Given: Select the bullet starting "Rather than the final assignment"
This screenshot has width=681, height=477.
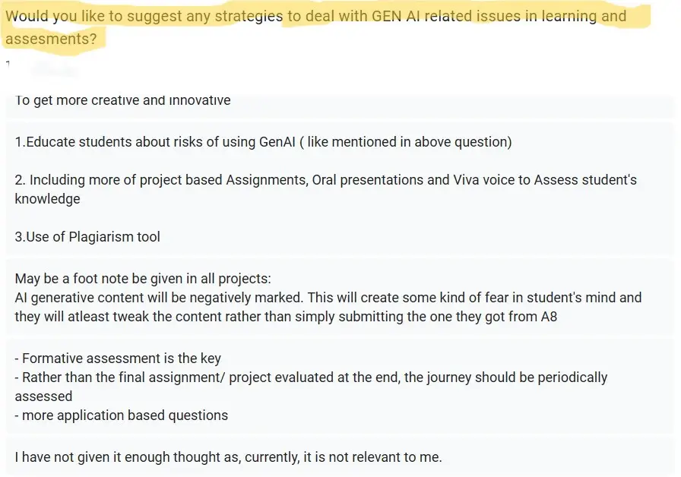Looking at the screenshot, I should pyautogui.click(x=311, y=377).
